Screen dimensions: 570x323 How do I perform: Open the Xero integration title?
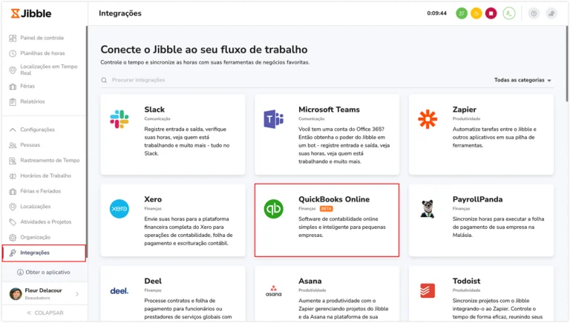click(153, 199)
